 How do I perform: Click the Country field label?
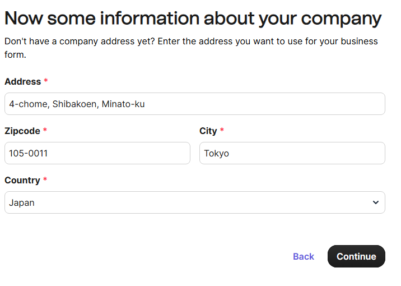point(22,180)
